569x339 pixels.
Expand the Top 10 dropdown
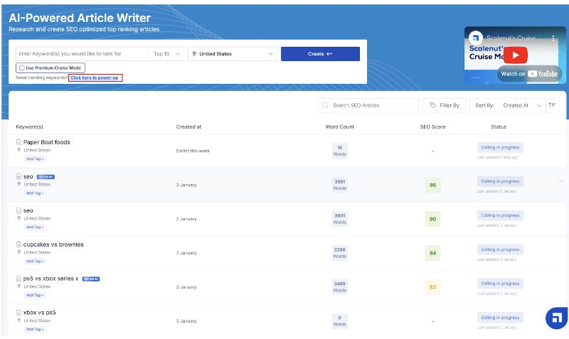coord(167,54)
